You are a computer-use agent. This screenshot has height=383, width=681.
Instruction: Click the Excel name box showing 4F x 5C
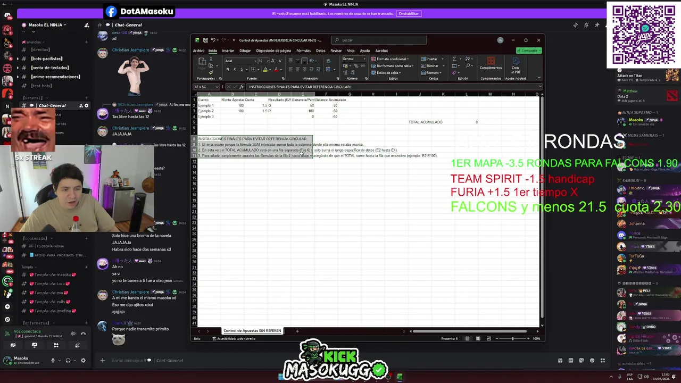206,87
